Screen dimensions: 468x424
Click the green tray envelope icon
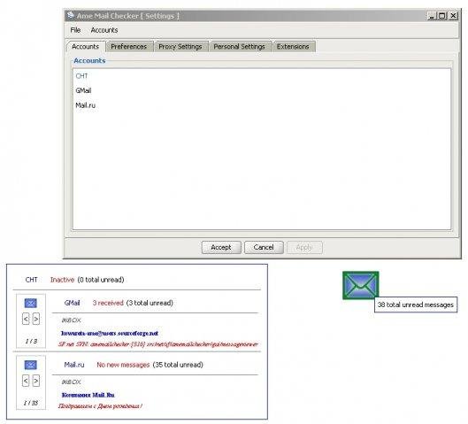(x=361, y=285)
